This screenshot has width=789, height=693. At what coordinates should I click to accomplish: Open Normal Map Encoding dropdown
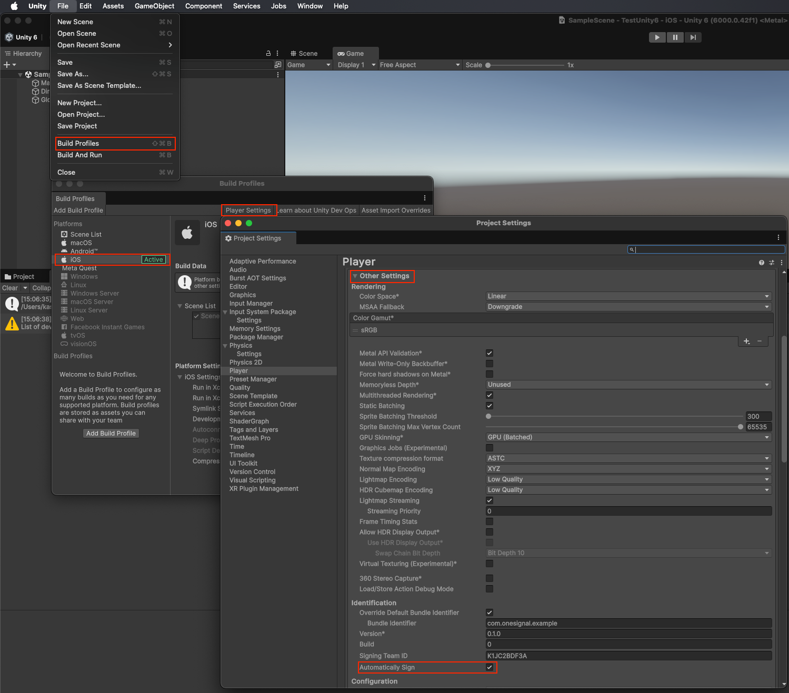point(628,469)
